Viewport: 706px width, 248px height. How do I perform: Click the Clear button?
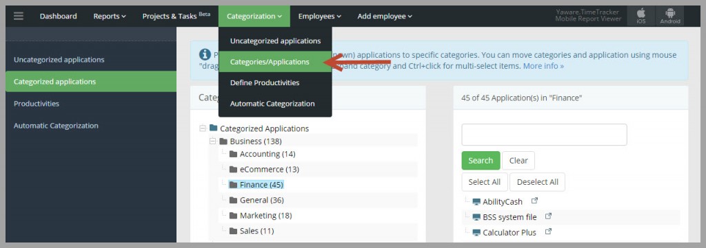pyautogui.click(x=518, y=161)
